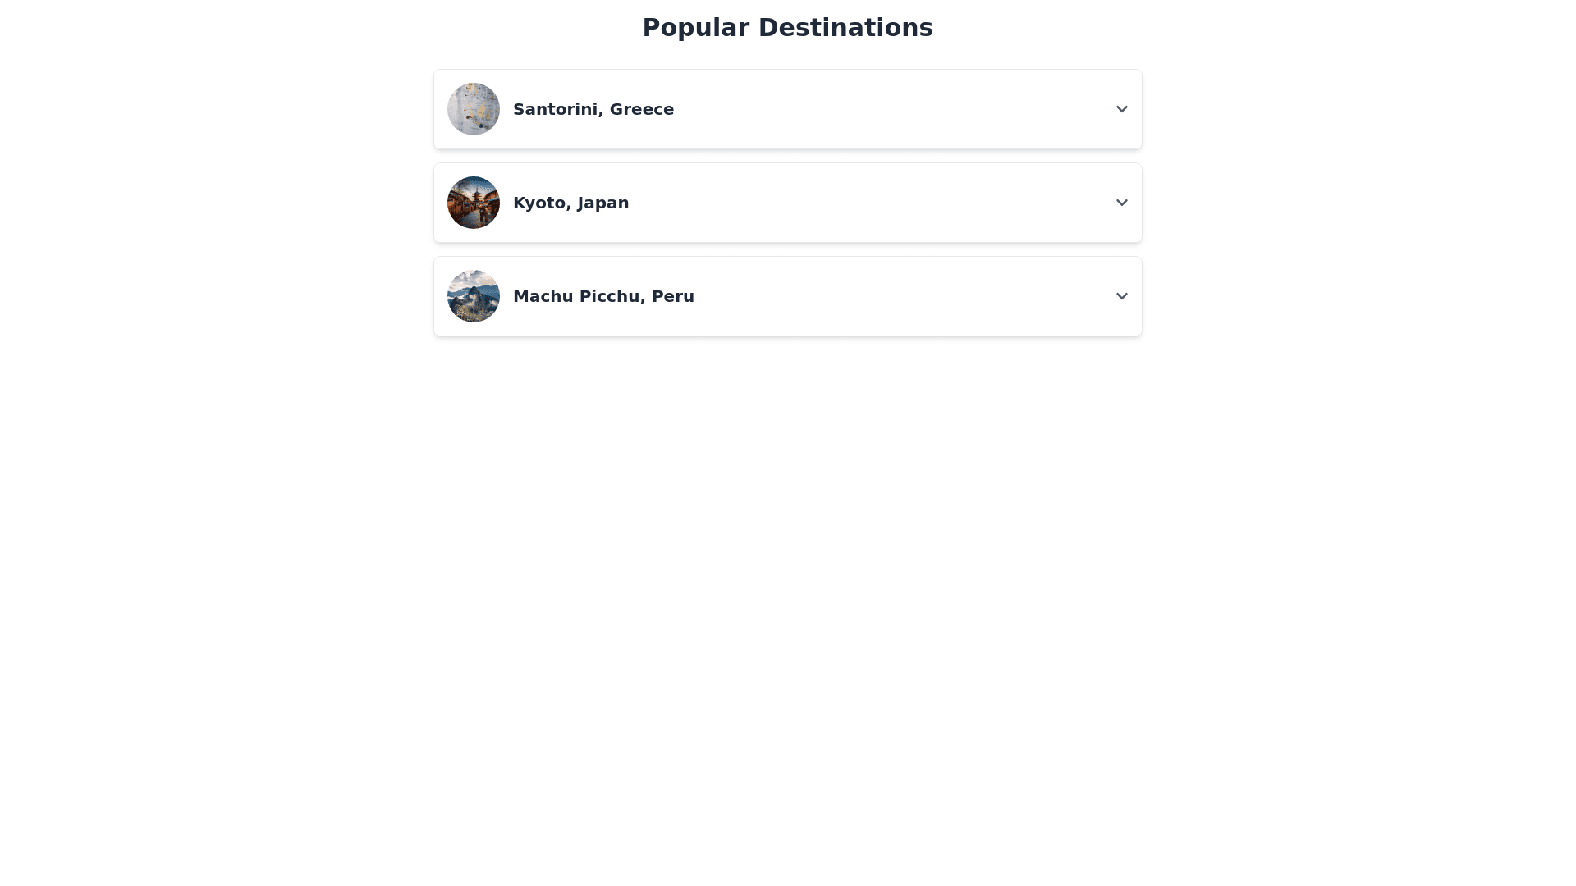Select the Greece destination round avatar
The image size is (1576, 886).
click(474, 109)
